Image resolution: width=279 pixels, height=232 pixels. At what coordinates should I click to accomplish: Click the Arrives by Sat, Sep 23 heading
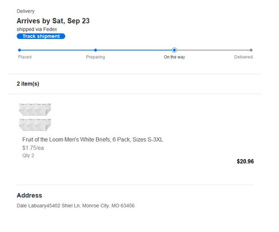(x=53, y=21)
